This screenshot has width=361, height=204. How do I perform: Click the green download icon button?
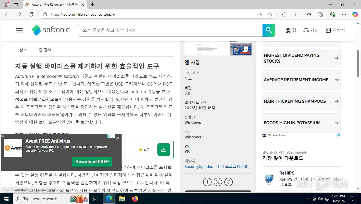164,150
